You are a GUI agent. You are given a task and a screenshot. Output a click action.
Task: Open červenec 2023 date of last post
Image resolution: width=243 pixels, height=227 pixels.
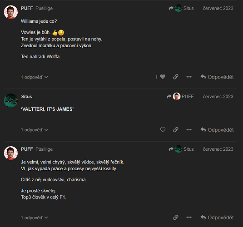click(x=218, y=149)
